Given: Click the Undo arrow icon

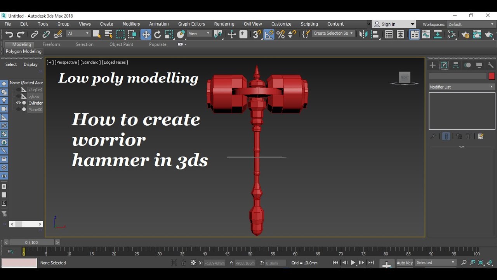Looking at the screenshot, I should coord(9,34).
